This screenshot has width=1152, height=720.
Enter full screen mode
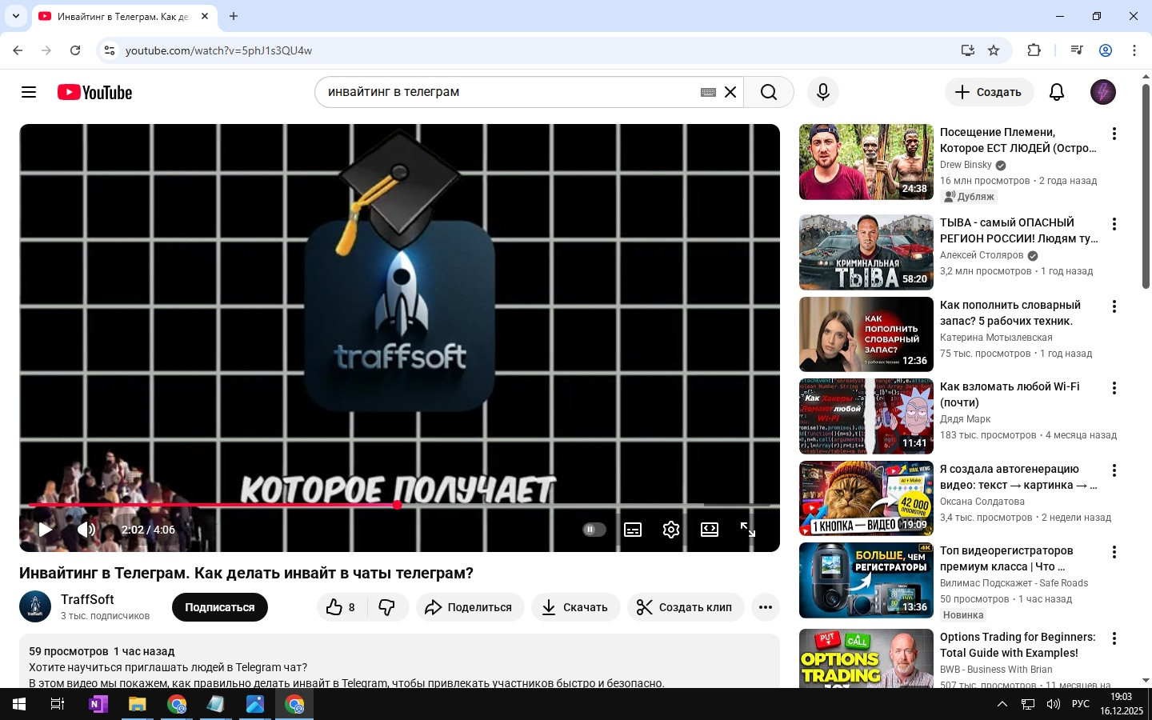[748, 530]
